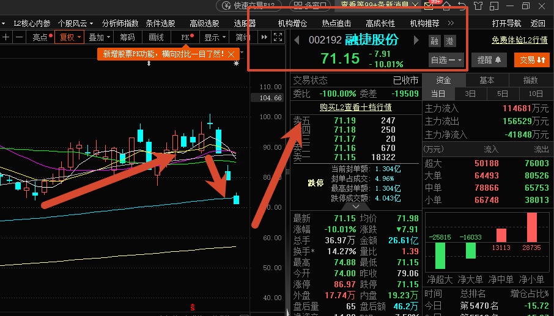
Task: Click the window layout icon beside shirt
Action: coord(494,6)
